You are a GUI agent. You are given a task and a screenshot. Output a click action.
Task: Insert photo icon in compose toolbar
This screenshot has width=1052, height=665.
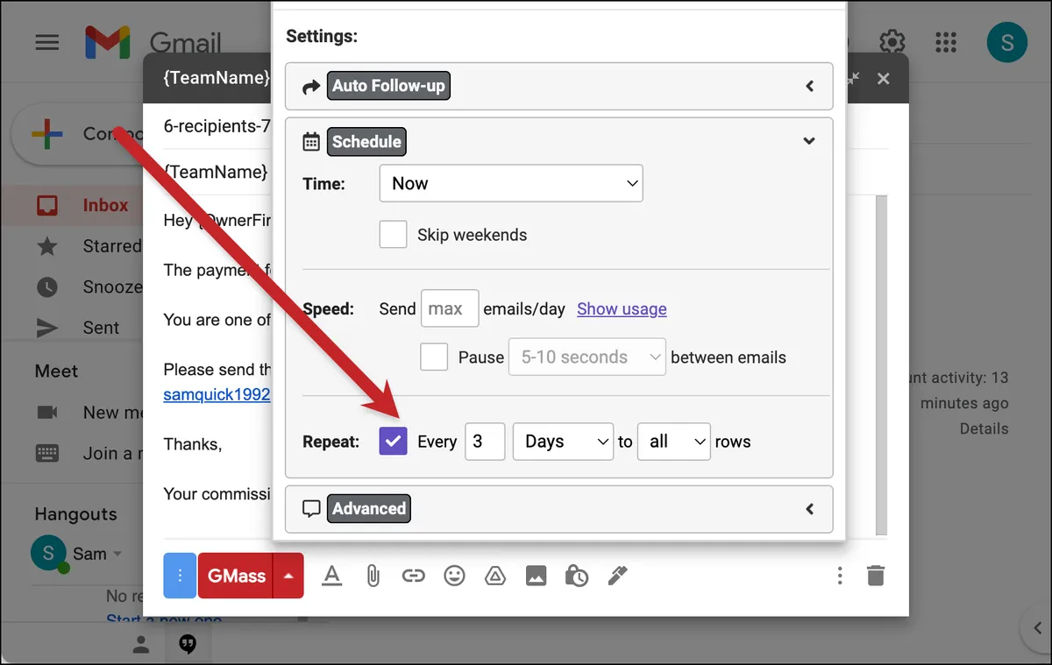[536, 576]
